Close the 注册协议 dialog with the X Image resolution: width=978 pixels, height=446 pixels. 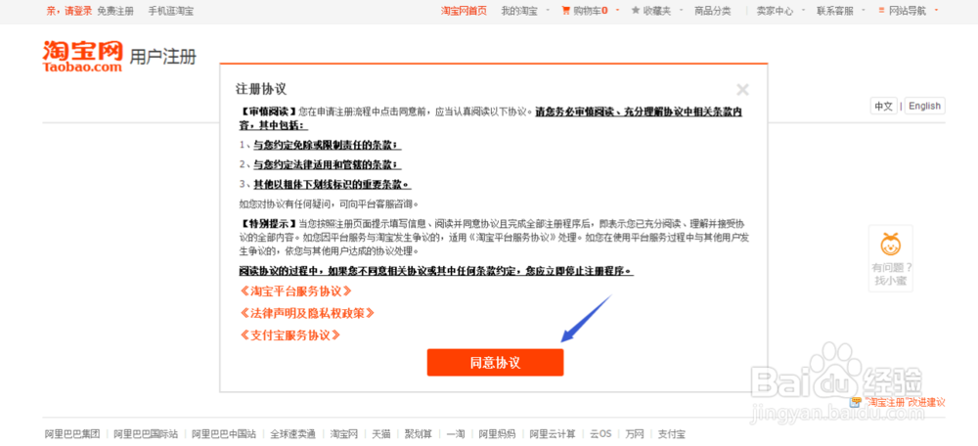742,89
